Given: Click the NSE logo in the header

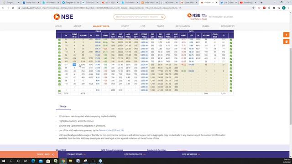Looking at the screenshot, I should (63, 17).
